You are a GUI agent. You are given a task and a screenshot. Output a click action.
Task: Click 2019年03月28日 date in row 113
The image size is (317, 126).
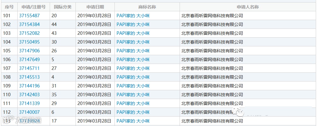click(94, 121)
